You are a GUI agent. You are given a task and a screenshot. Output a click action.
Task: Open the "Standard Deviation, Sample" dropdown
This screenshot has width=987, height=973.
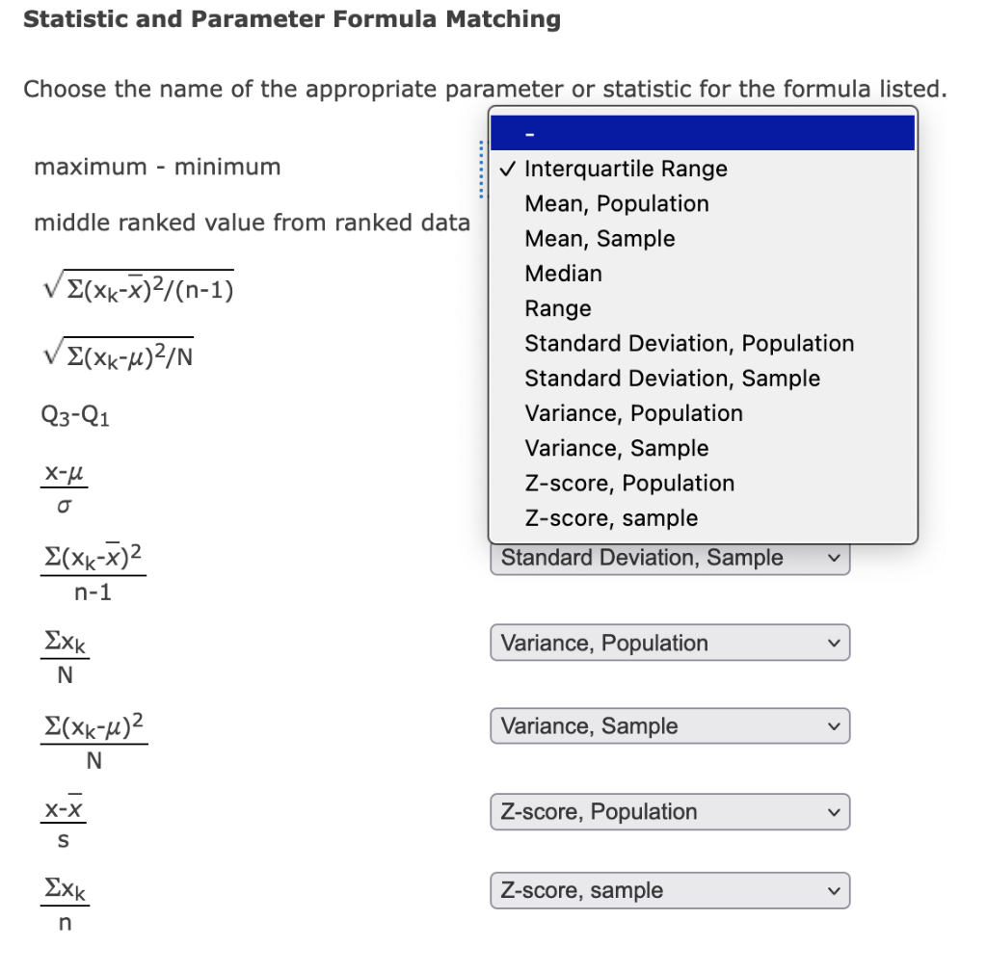[x=670, y=557]
